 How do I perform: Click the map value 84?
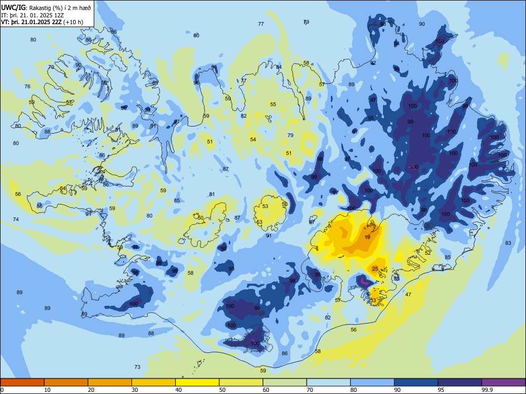point(279,67)
